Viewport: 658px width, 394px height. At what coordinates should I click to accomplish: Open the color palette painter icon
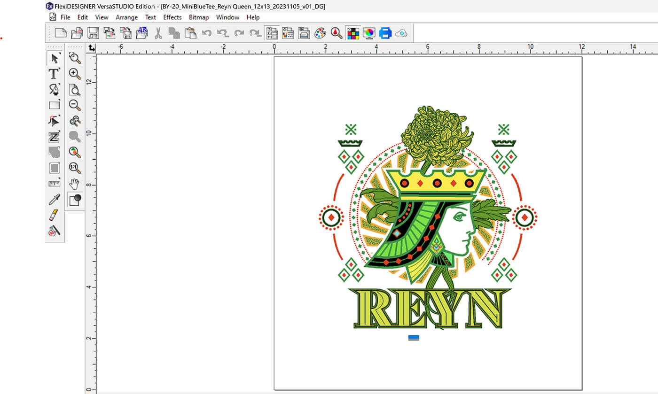point(320,33)
